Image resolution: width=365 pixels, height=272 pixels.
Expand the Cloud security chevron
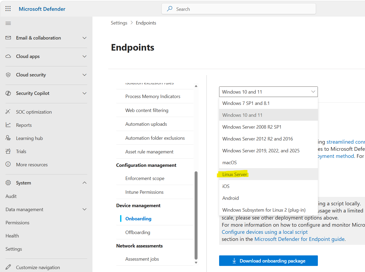point(85,75)
